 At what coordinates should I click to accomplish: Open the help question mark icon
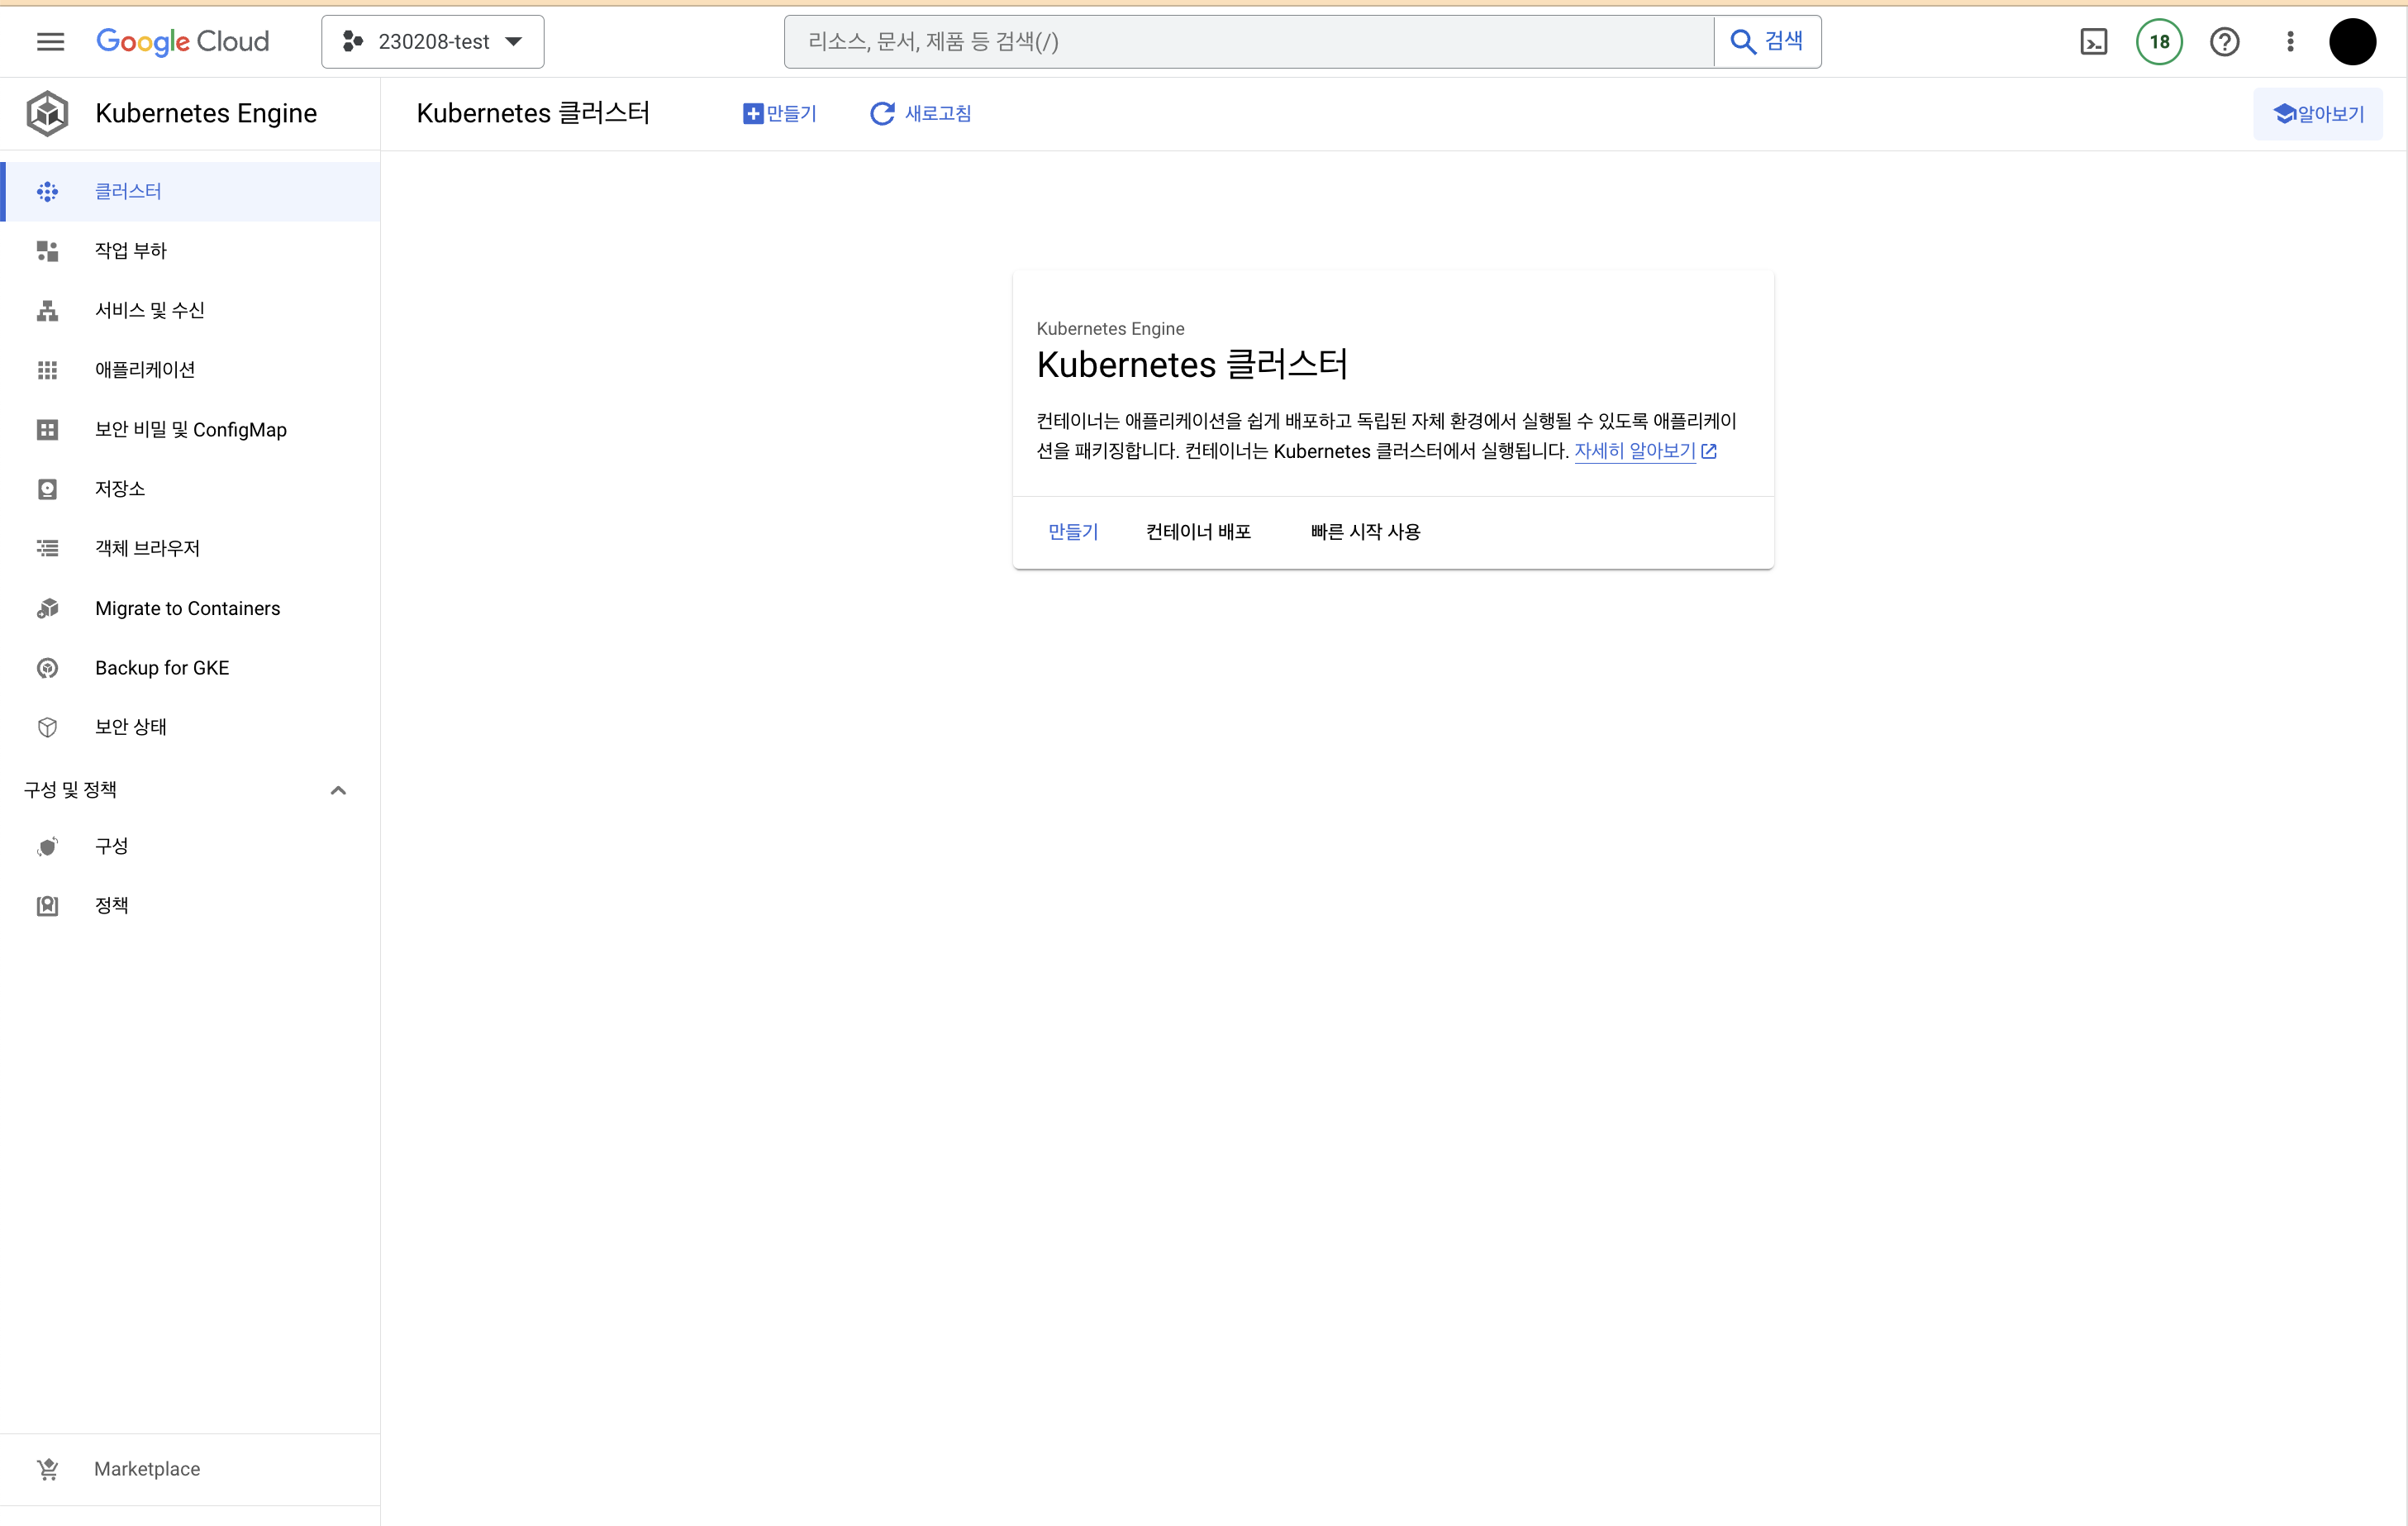click(2224, 41)
